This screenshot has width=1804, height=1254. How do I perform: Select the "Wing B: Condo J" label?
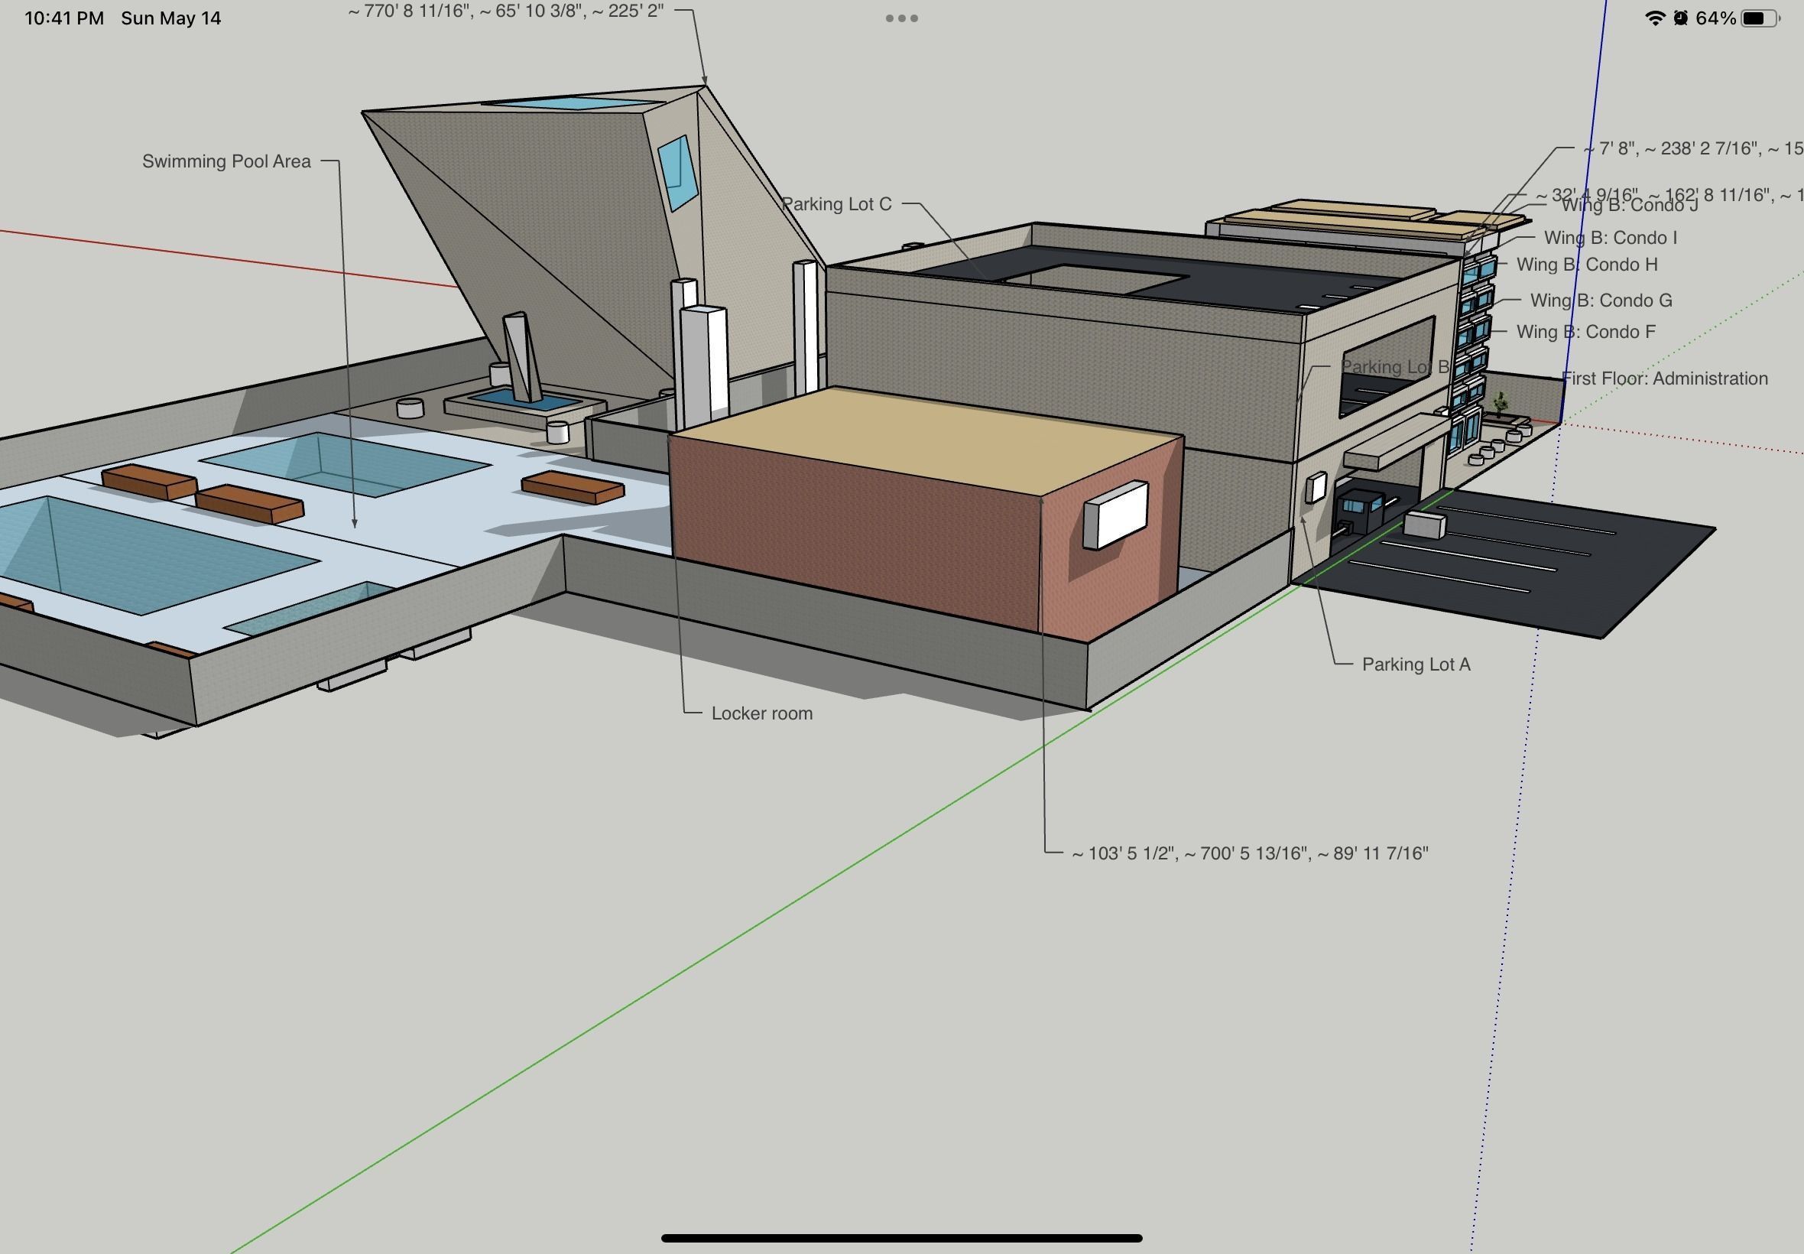tap(1629, 205)
